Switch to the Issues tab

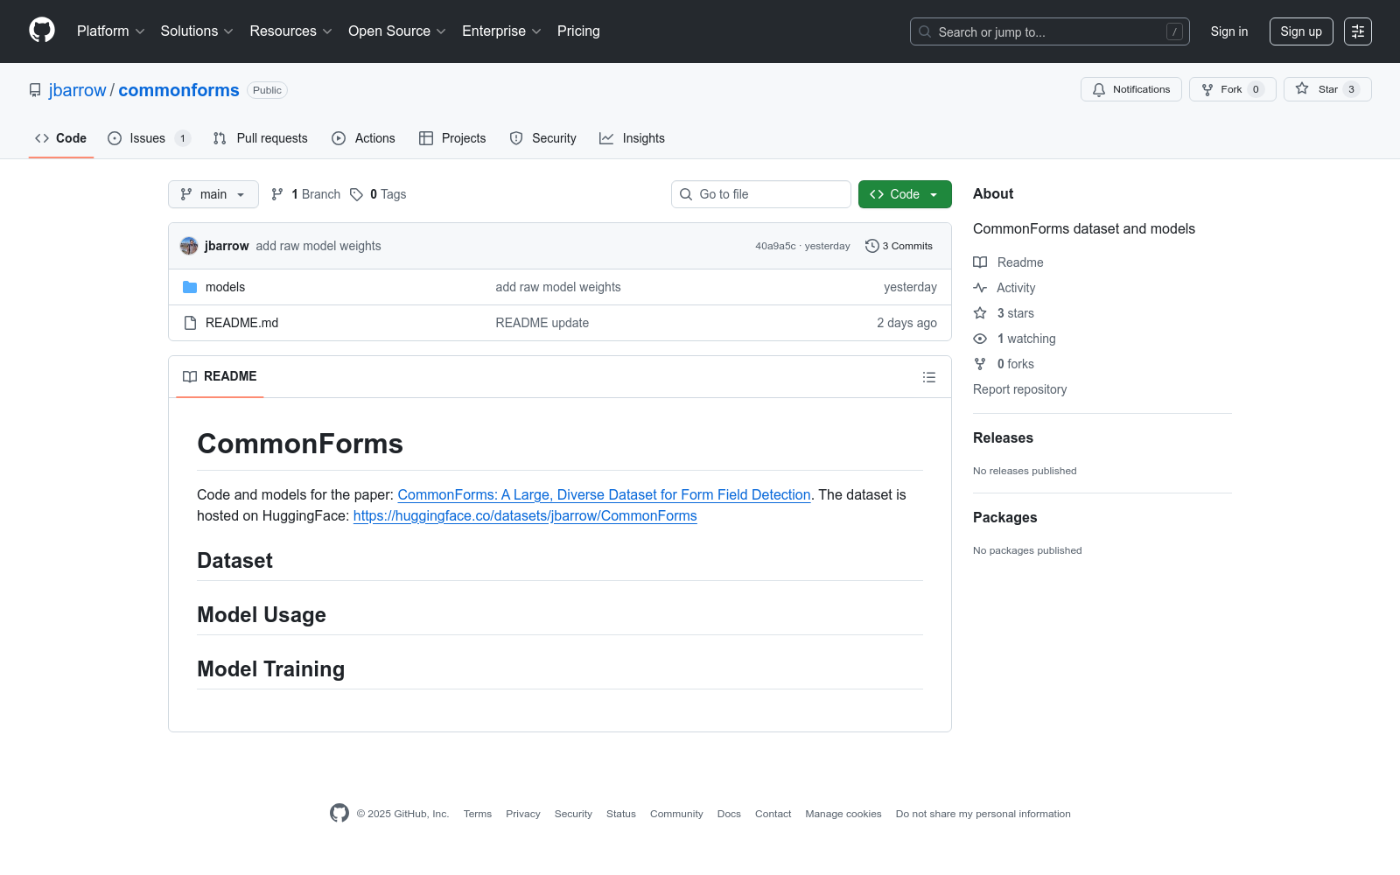pyautogui.click(x=149, y=138)
